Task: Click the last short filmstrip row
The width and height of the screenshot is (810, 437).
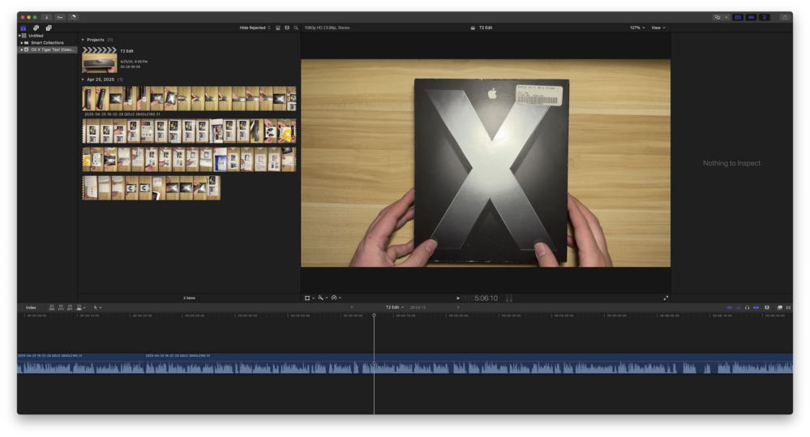Action: point(152,187)
